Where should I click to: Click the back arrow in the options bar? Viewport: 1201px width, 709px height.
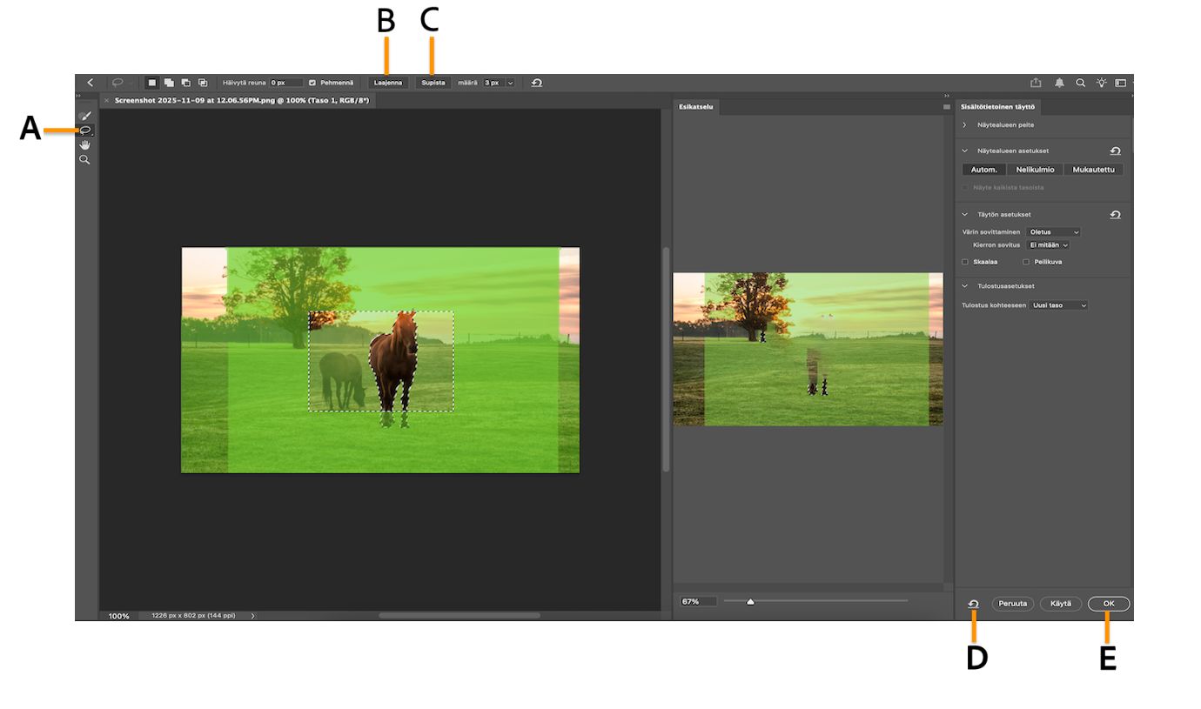[x=90, y=83]
